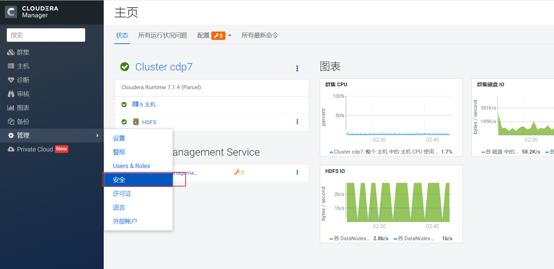Click the 搜索 search input field

tap(46, 35)
